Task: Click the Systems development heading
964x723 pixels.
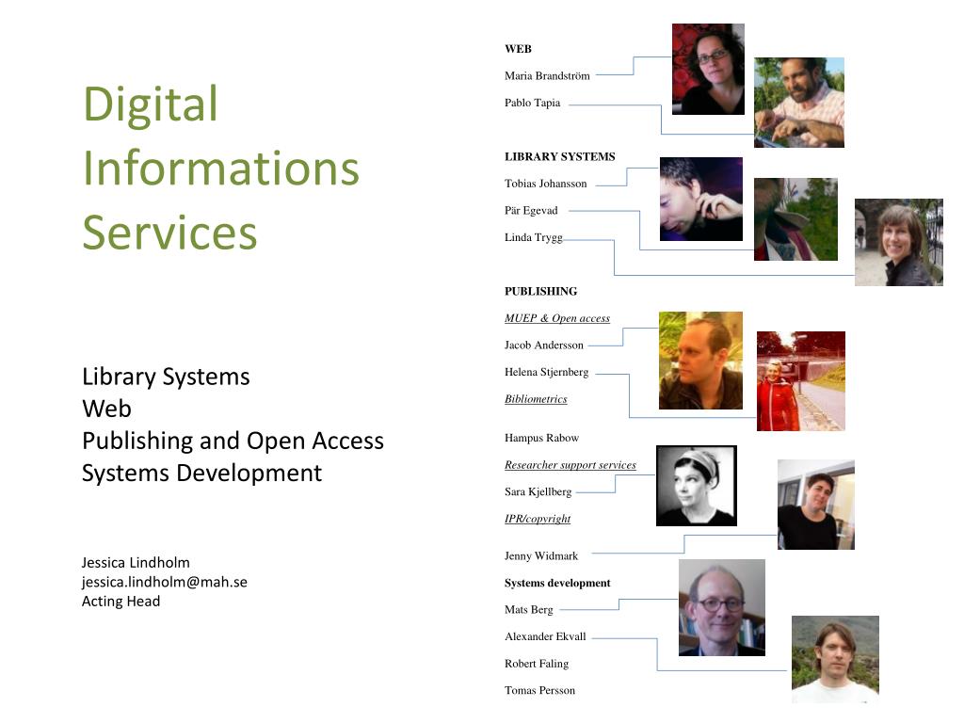Action: click(x=557, y=583)
